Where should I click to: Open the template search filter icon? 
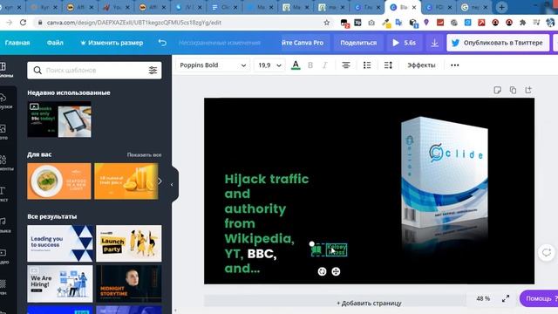point(153,70)
